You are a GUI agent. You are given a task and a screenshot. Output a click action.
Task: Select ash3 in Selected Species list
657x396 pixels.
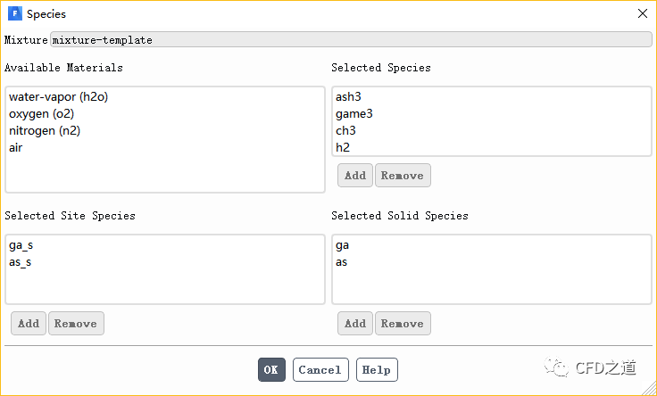pyautogui.click(x=349, y=97)
